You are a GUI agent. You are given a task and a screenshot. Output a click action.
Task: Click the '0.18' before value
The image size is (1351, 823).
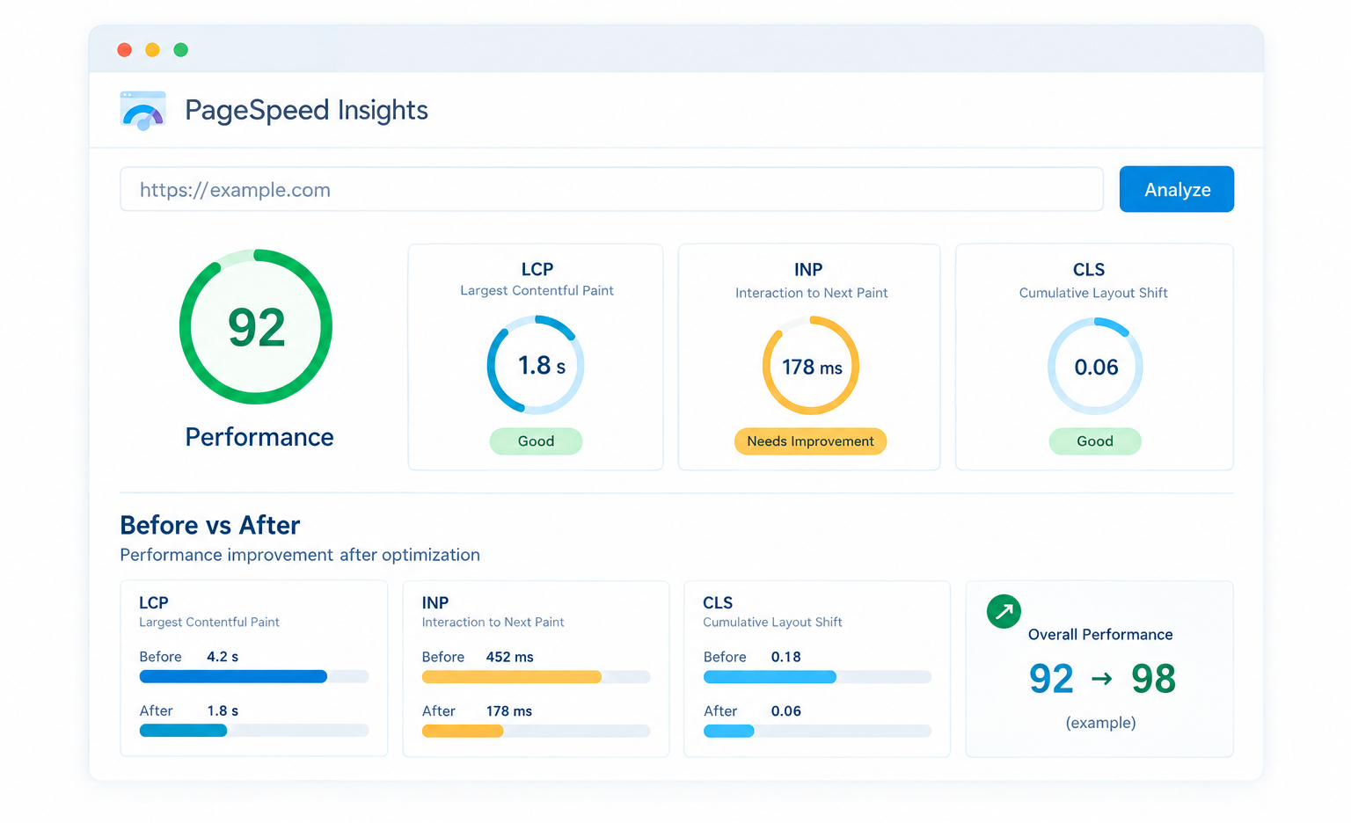click(785, 657)
